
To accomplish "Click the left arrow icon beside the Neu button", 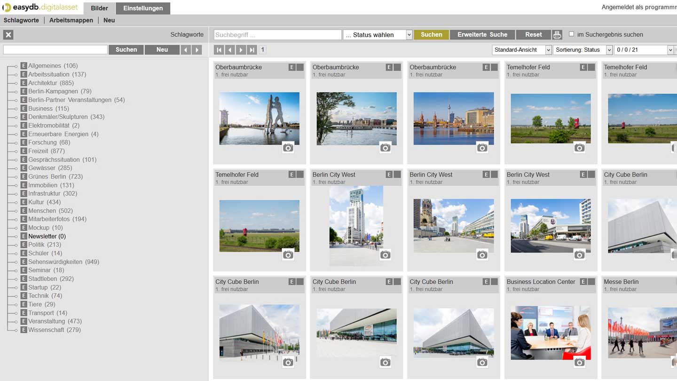I will pyautogui.click(x=186, y=50).
